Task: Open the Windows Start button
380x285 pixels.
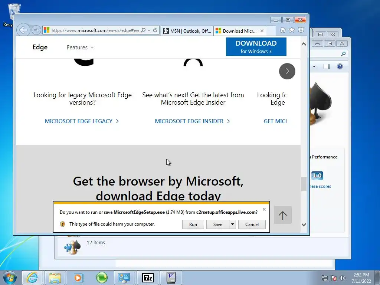Action: [x=10, y=278]
